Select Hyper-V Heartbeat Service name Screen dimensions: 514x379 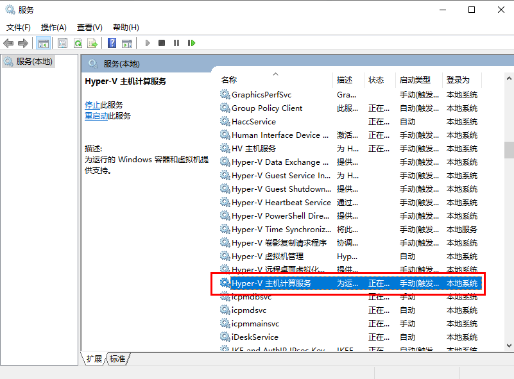(281, 203)
